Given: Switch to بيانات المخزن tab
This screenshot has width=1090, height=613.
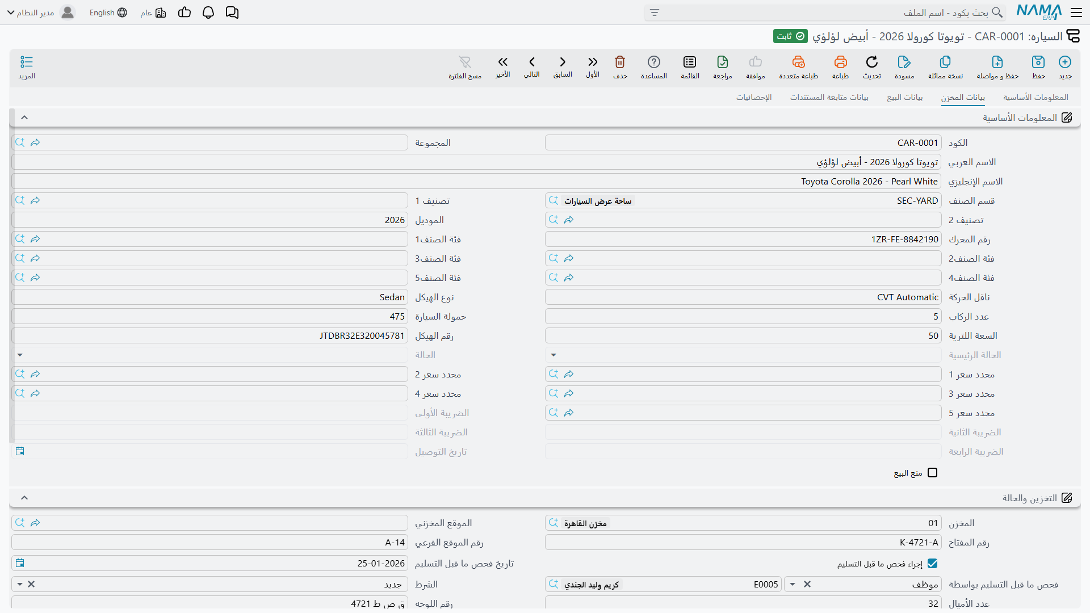Looking at the screenshot, I should tap(963, 97).
